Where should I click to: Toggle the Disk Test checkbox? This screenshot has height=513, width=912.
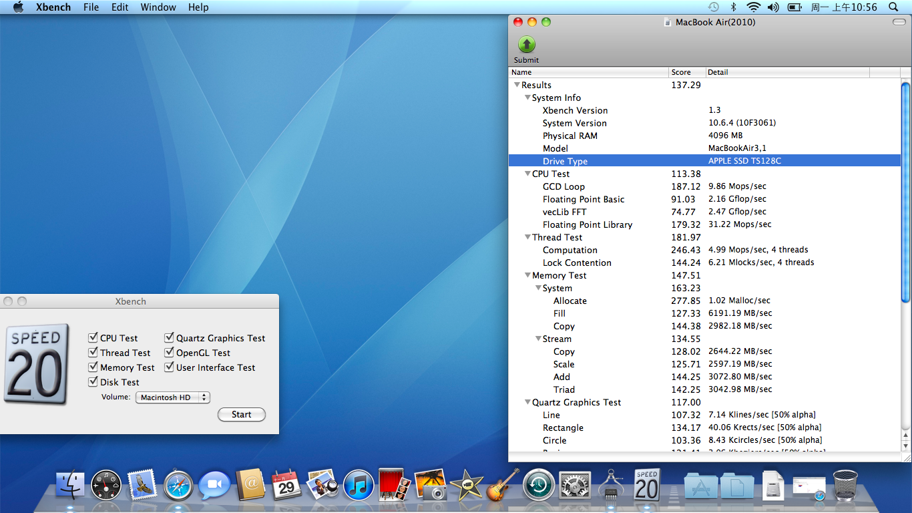click(x=93, y=382)
